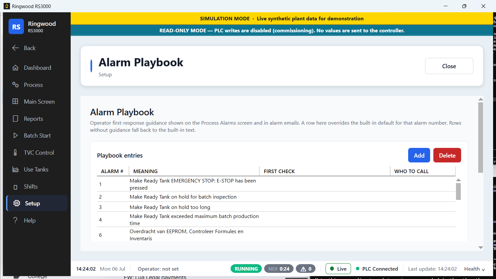Image resolution: width=496 pixels, height=279 pixels.
Task: Click the MIX 0:24 timer pill
Action: click(279, 269)
